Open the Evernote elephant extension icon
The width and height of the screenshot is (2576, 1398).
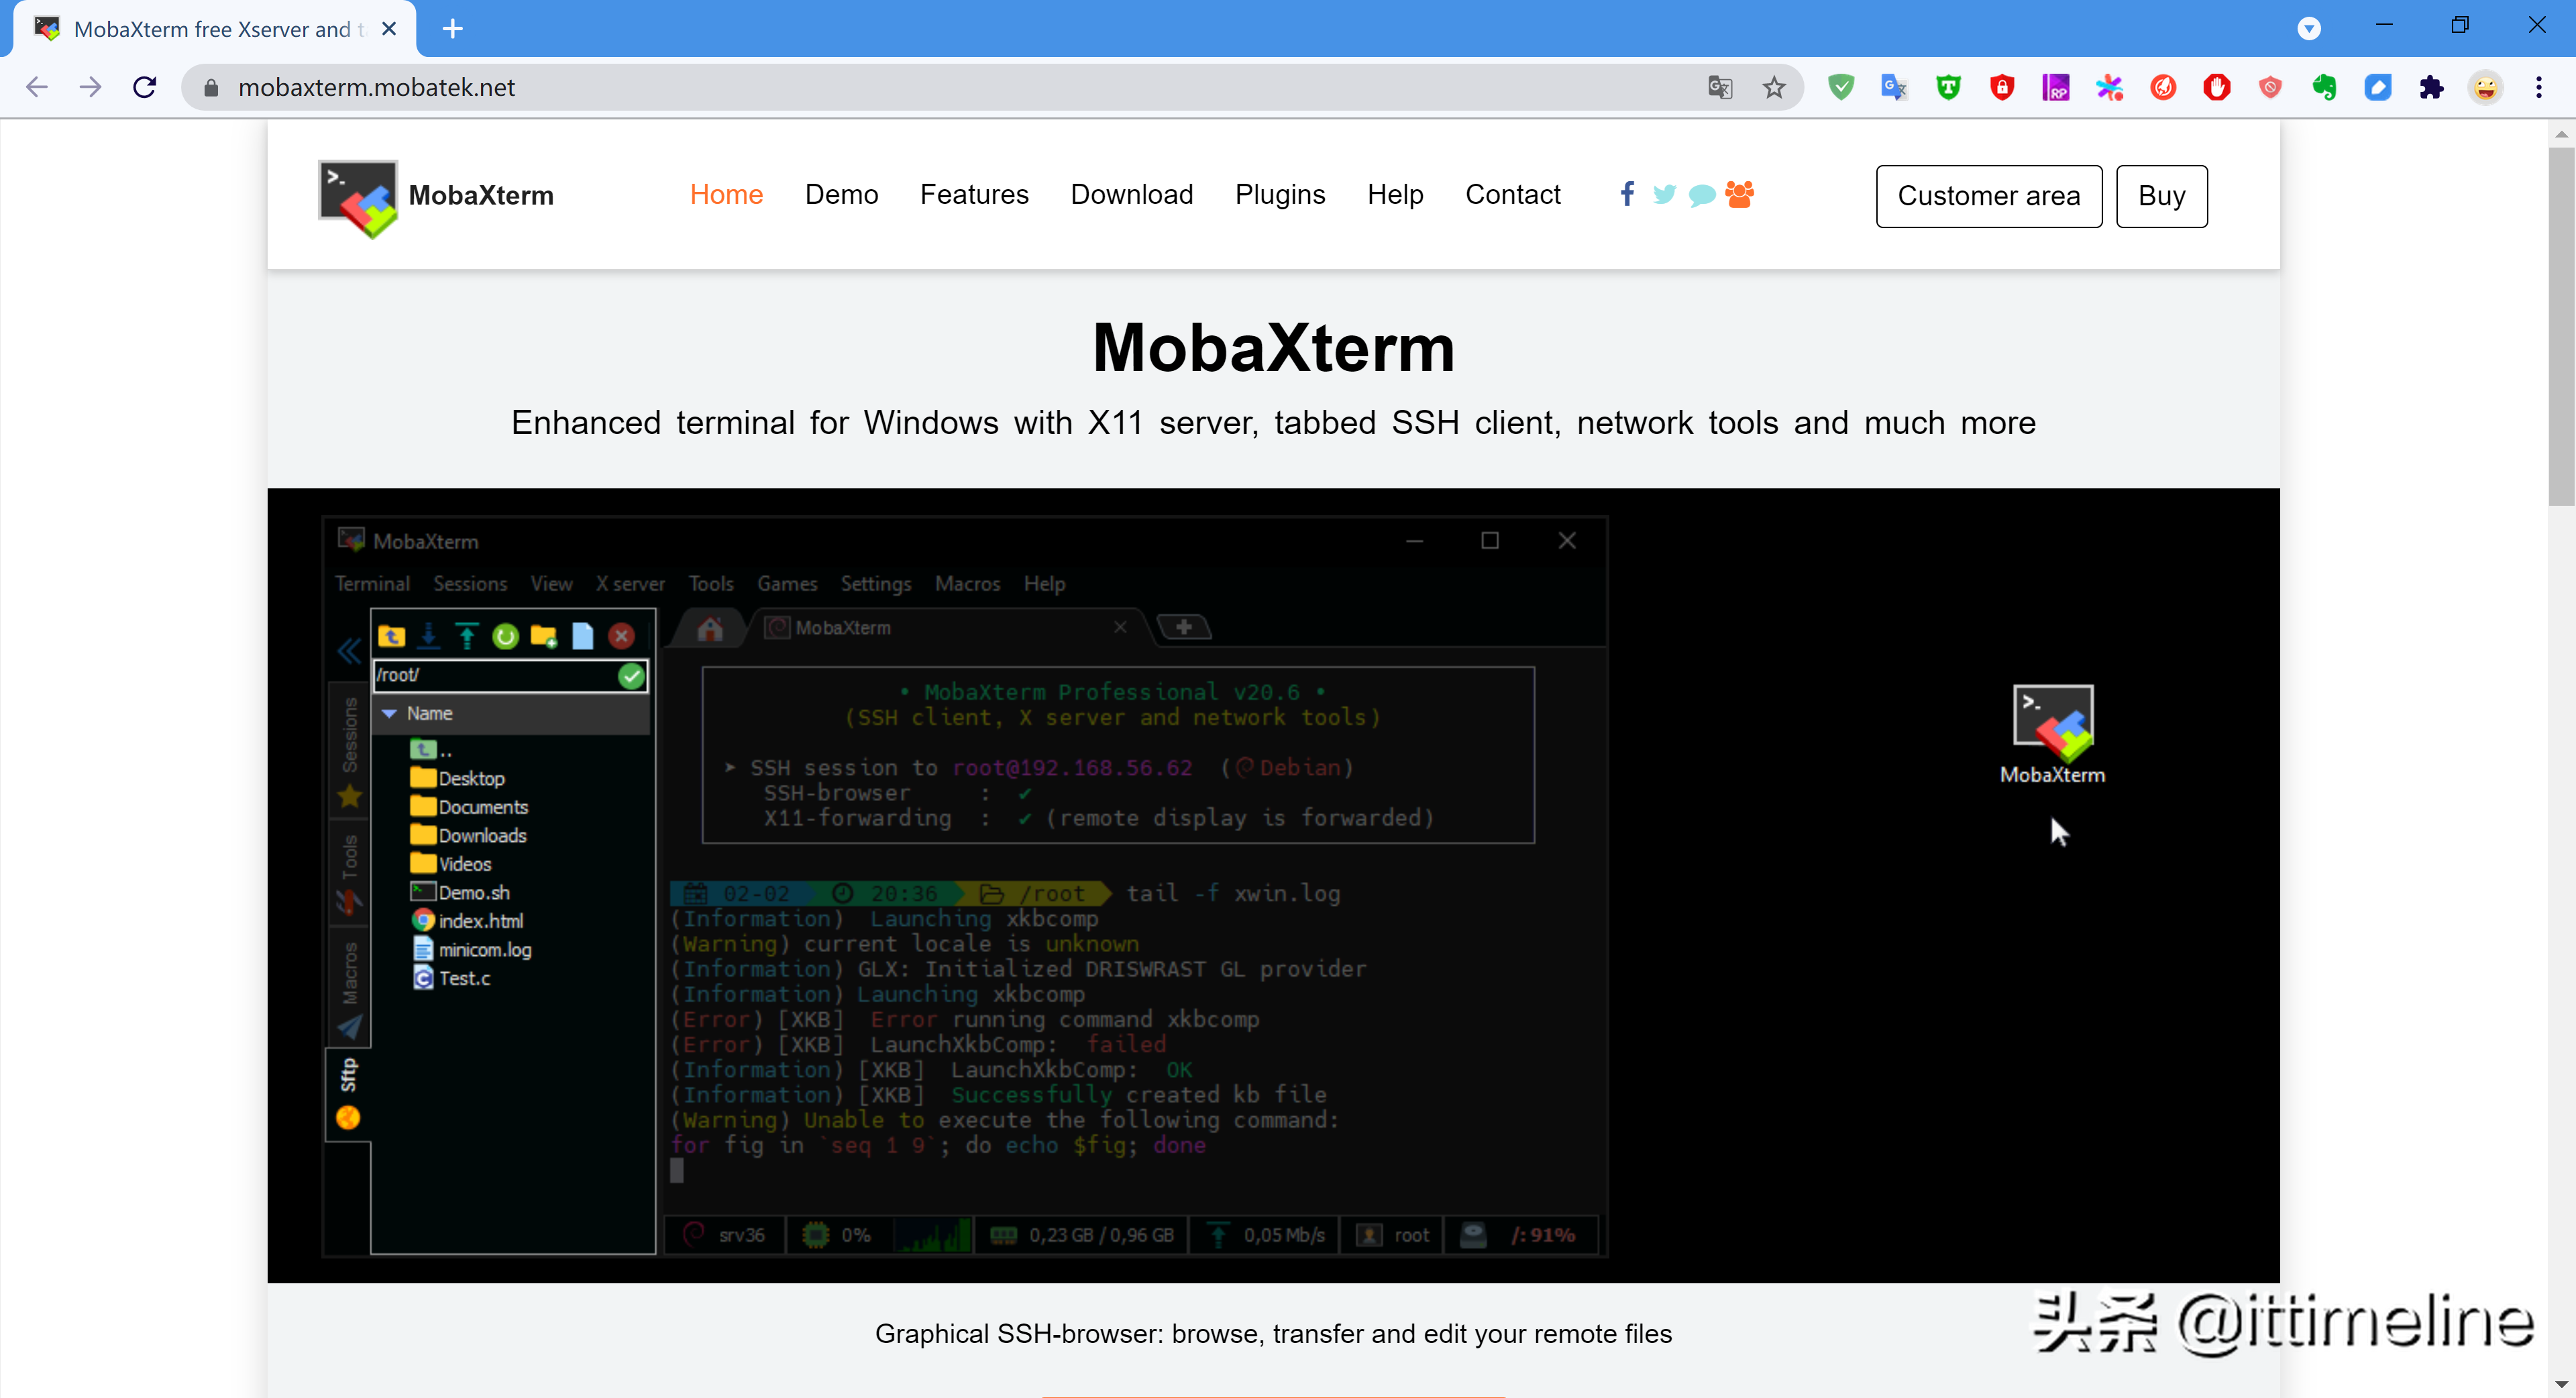coord(2324,87)
